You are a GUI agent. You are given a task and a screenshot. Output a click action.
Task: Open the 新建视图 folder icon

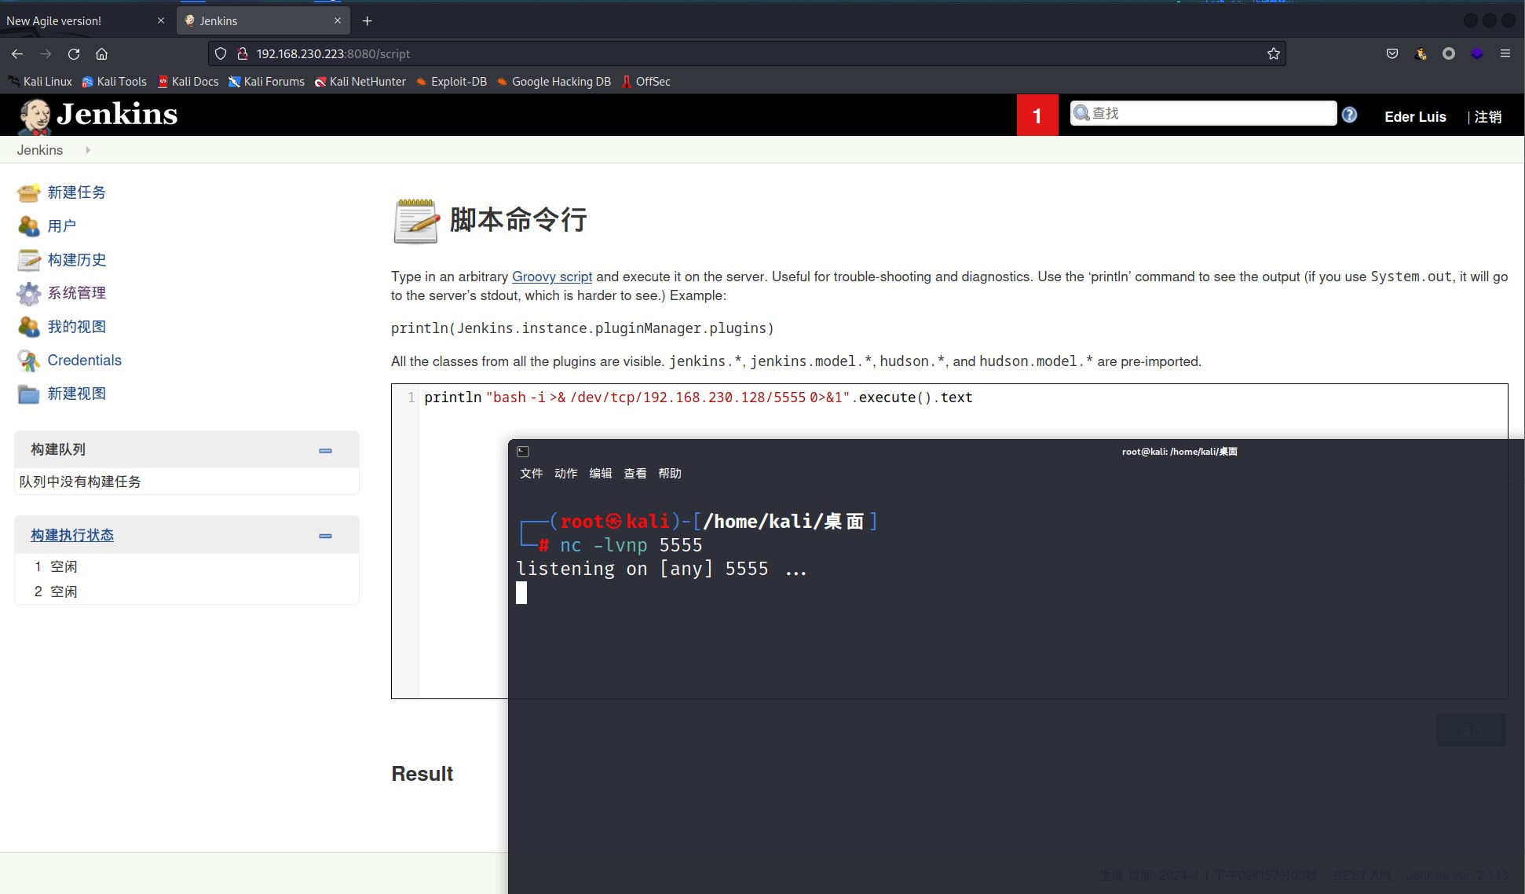29,394
